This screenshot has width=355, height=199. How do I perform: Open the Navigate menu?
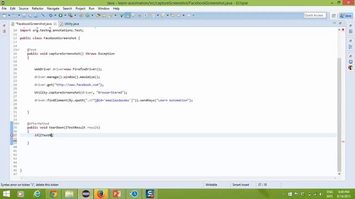pyautogui.click(x=53, y=9)
